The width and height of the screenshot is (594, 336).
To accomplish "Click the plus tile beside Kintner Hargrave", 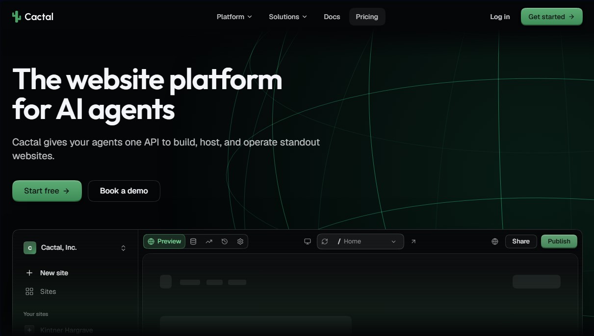I will point(29,330).
